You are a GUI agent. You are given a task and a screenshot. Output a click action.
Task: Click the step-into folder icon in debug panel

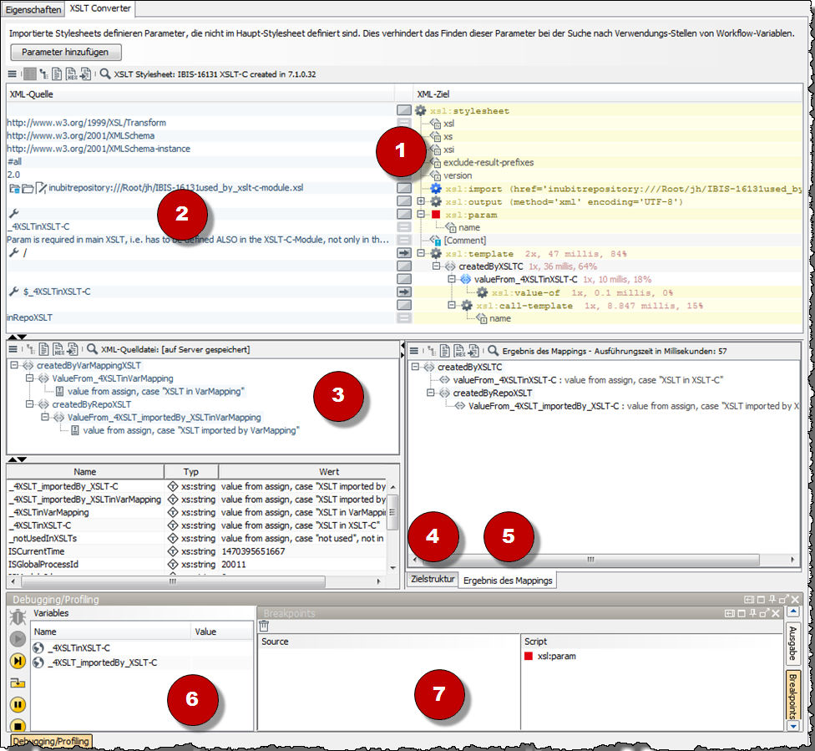17,682
